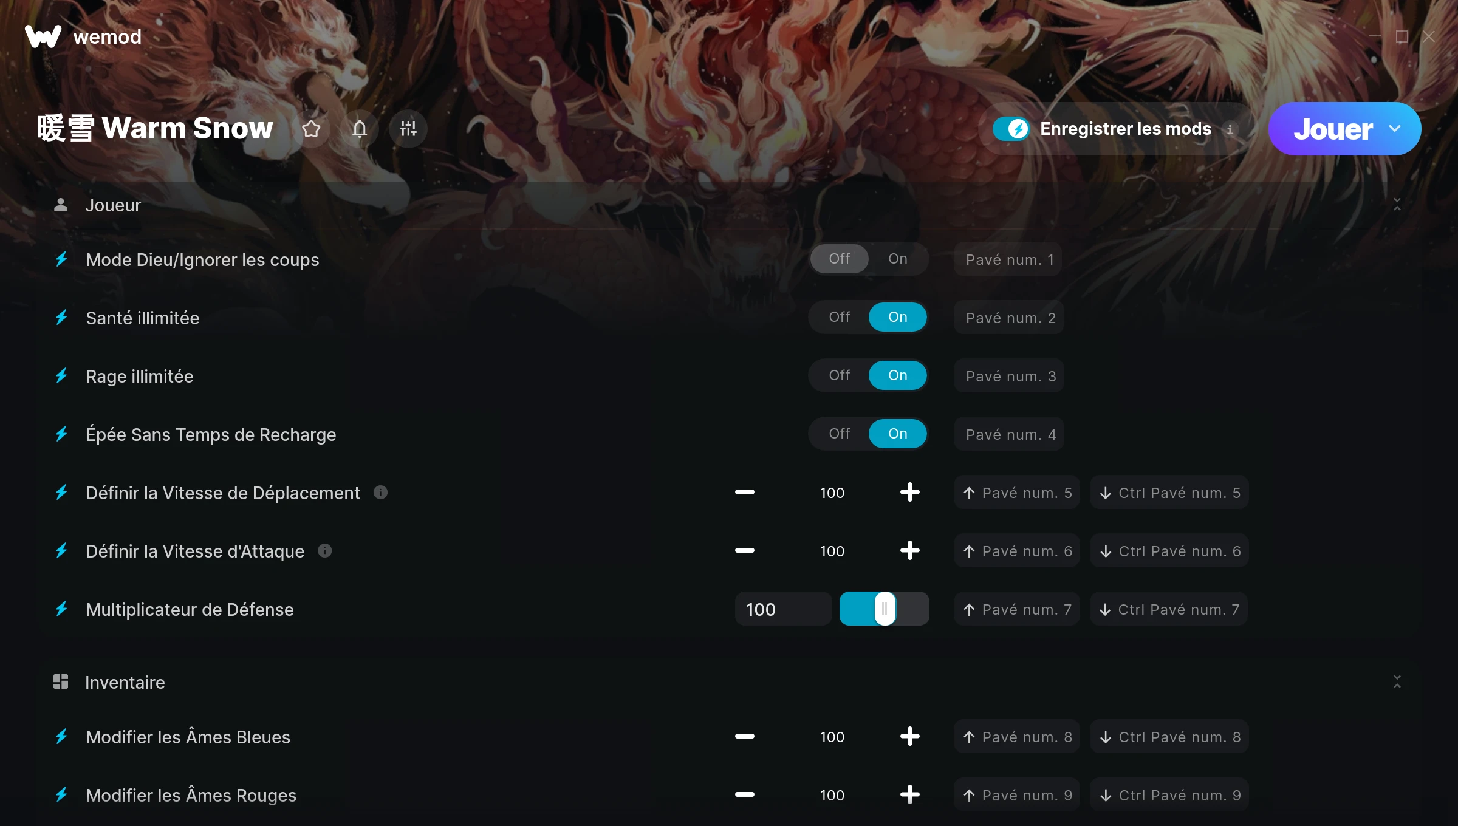This screenshot has width=1458, height=826.
Task: Show info for Définir la Vitesse d'Attaque
Action: pyautogui.click(x=325, y=551)
